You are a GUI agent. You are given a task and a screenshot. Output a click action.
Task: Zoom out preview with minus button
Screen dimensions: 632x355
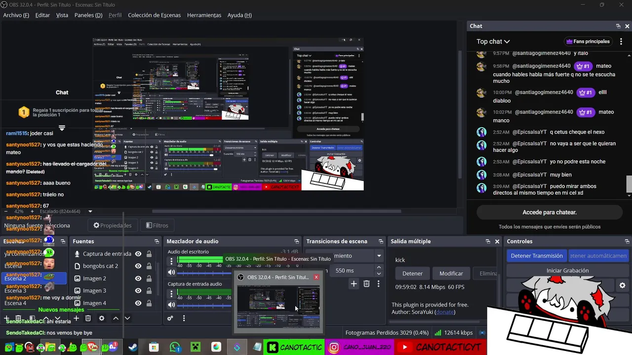pyautogui.click(x=6, y=212)
